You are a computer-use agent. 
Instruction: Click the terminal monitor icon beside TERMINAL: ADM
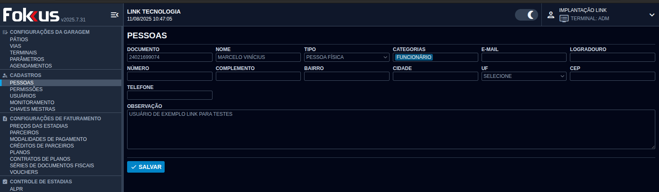point(564,19)
